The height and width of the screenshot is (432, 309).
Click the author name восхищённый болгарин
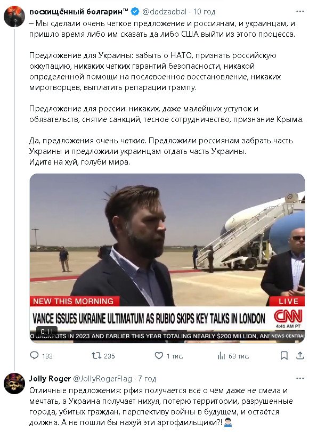pyautogui.click(x=78, y=12)
